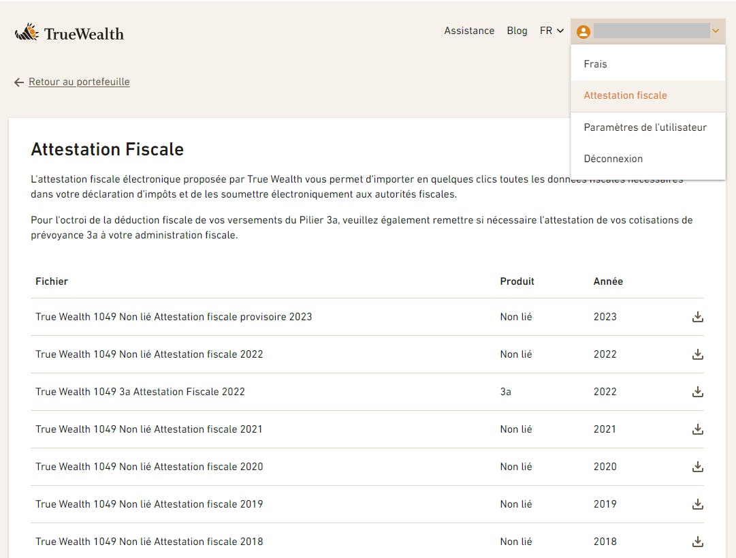
Task: Click the year 2018 cell
Action: (x=605, y=542)
